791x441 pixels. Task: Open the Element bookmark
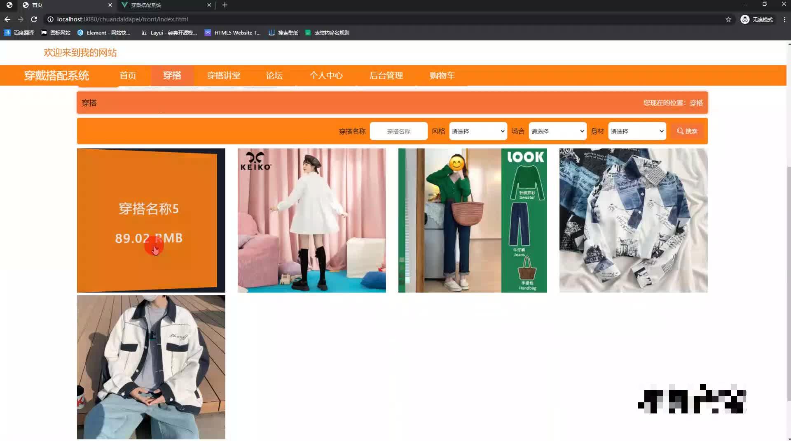(104, 32)
